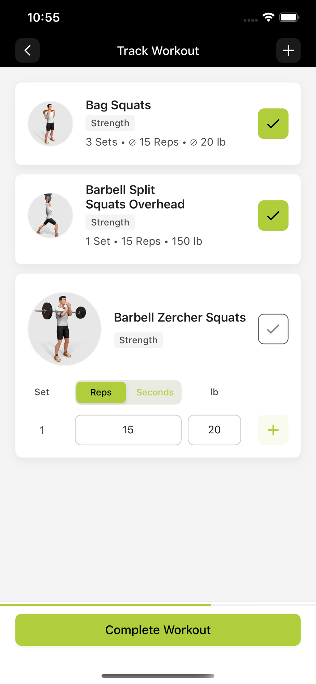
Task: Tap the workout progress bar
Action: [x=158, y=605]
